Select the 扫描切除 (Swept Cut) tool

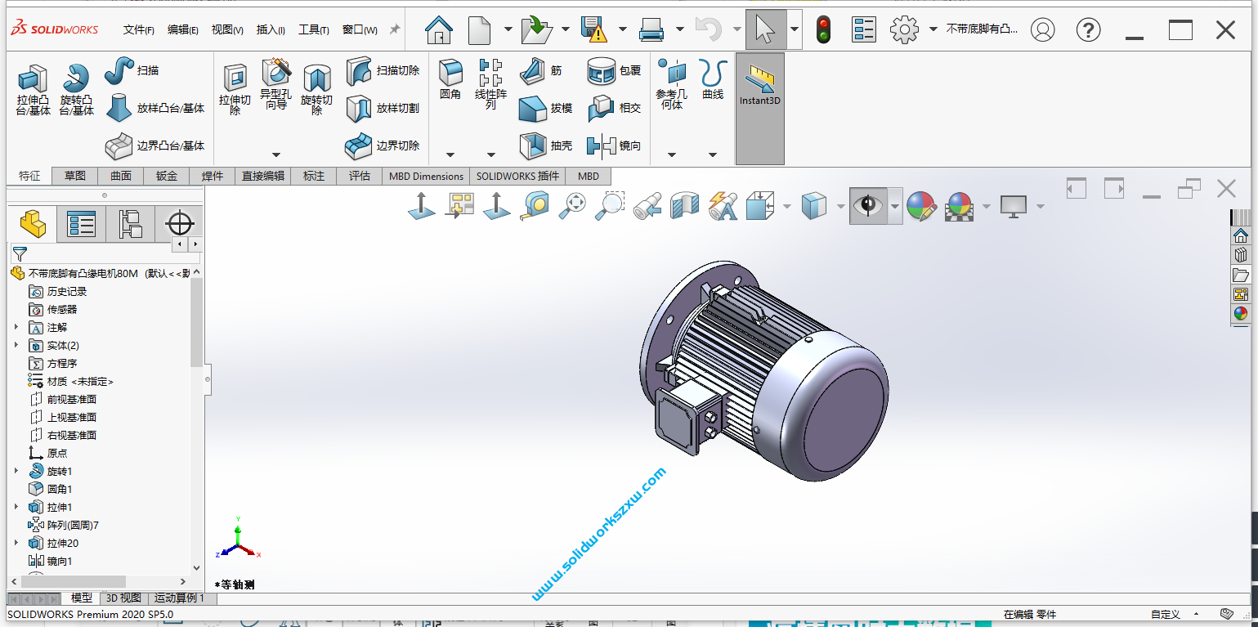[x=382, y=71]
